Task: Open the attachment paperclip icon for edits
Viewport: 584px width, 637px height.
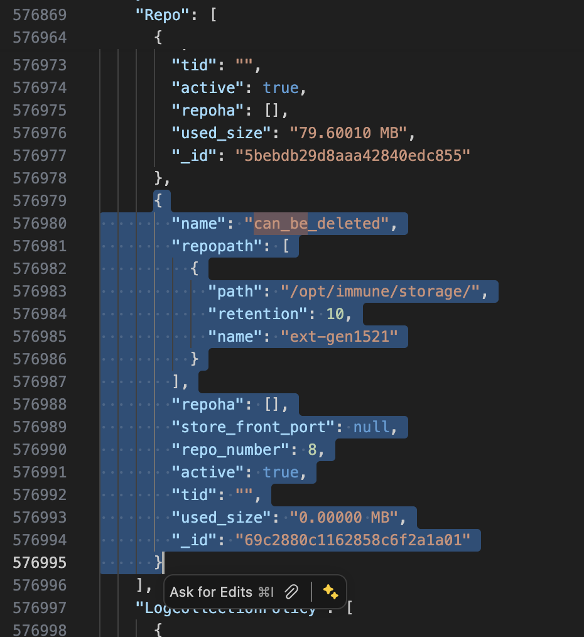Action: tap(291, 591)
